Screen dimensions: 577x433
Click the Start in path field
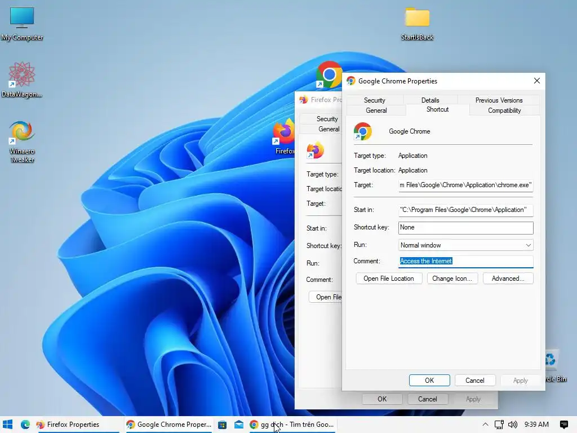pyautogui.click(x=465, y=210)
